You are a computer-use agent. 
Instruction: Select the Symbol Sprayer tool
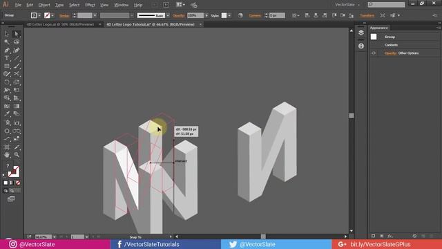pos(7,122)
